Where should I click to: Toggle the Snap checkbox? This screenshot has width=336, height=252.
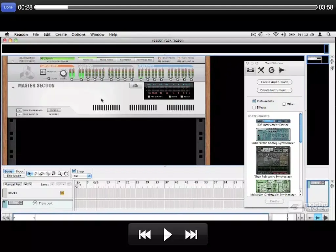tap(74, 171)
